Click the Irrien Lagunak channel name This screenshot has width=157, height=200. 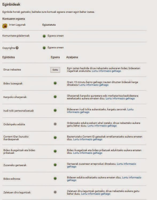17,25
